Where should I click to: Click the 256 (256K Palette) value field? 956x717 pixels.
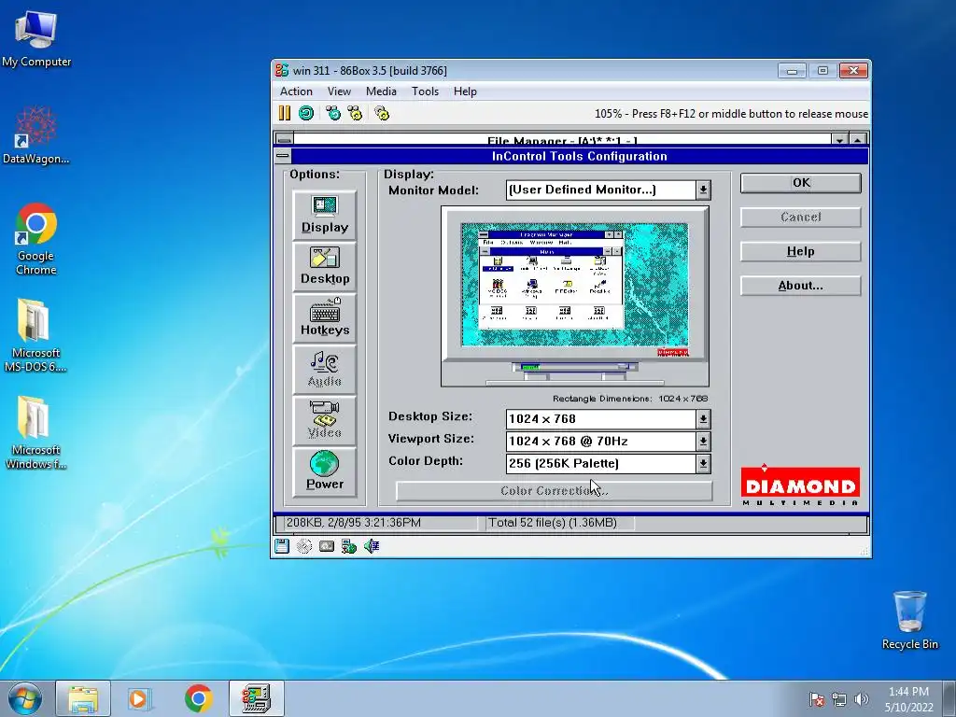click(x=600, y=464)
